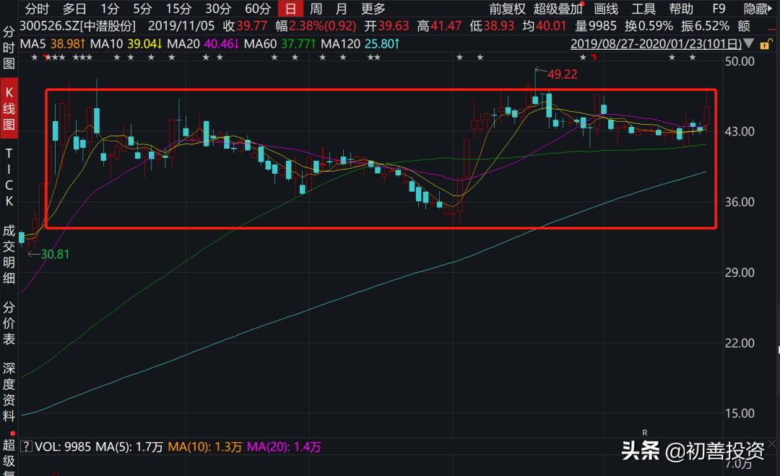Open the 工具 menu

643,9
